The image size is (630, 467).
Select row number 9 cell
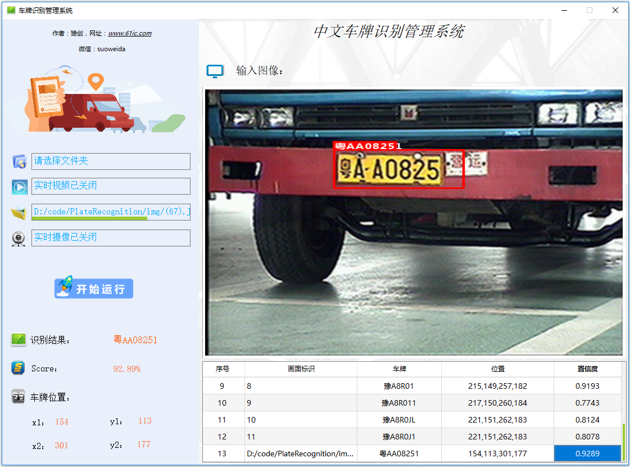223,386
